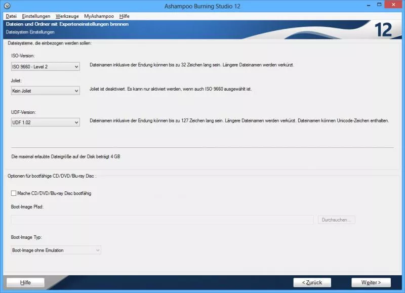The image size is (405, 293).
Task: Click the text 'Die maximal erlaubte Dateigröße' line
Action: click(x=66, y=156)
